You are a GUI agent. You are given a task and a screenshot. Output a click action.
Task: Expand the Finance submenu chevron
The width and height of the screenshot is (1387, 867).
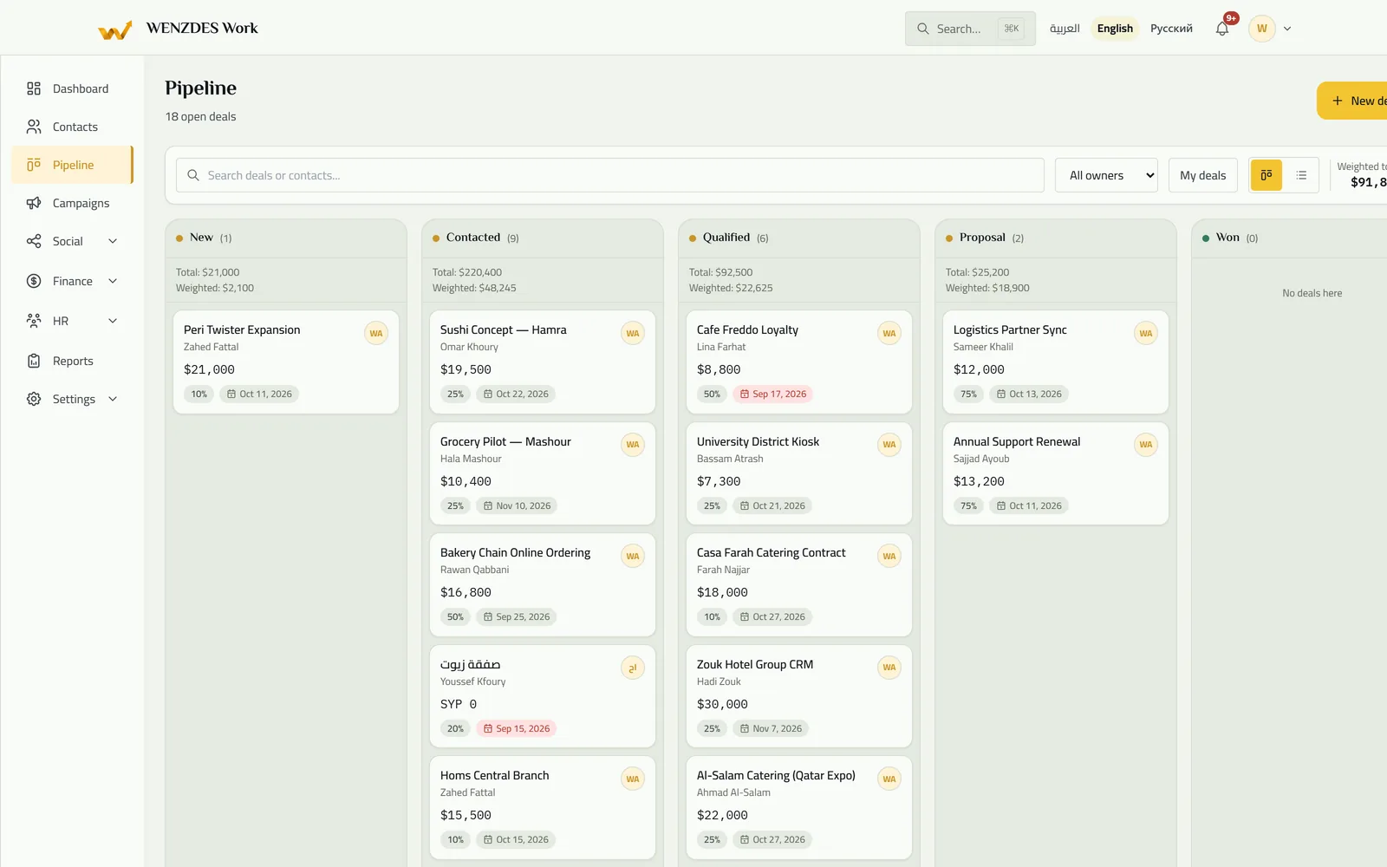tap(113, 281)
